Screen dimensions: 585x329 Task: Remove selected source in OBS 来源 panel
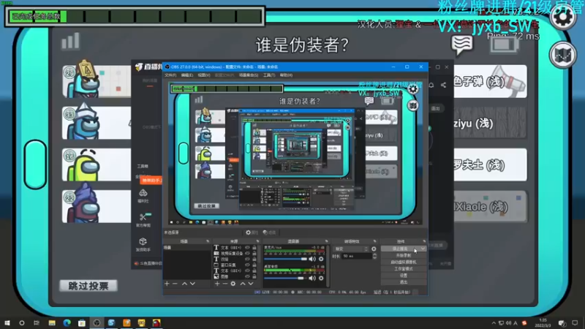click(x=225, y=284)
